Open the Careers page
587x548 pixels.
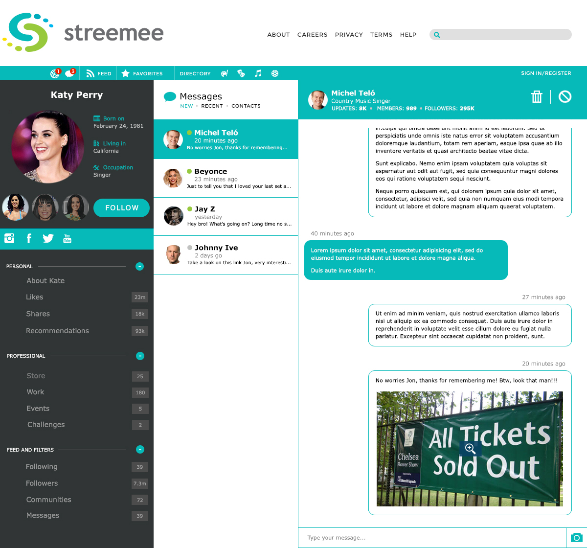point(312,35)
